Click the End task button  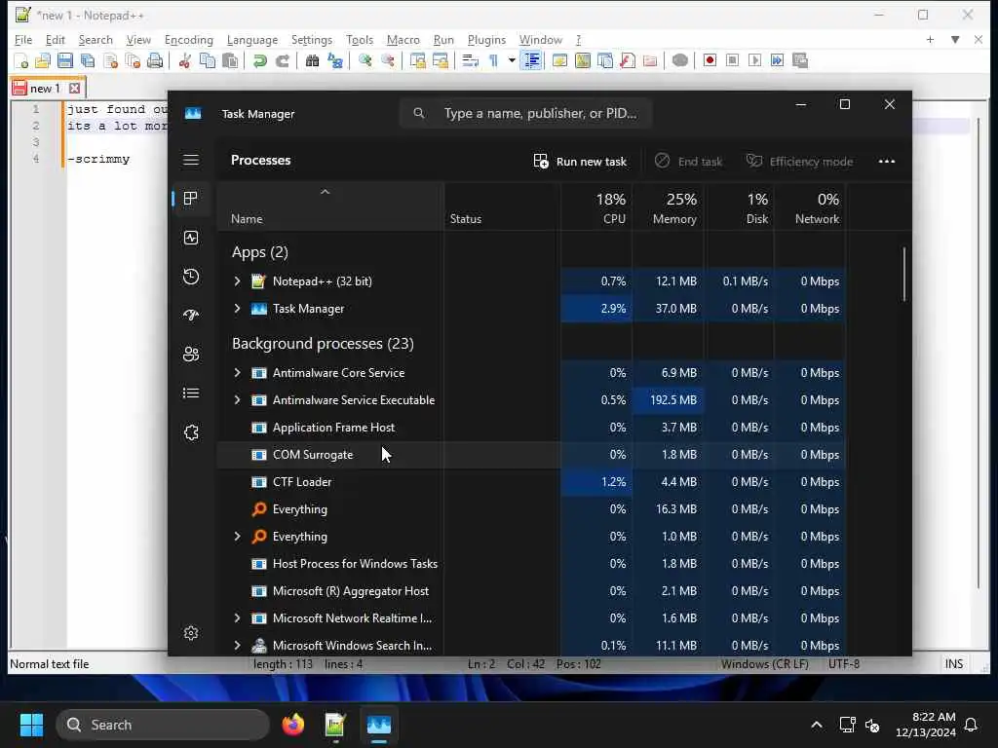pos(689,162)
